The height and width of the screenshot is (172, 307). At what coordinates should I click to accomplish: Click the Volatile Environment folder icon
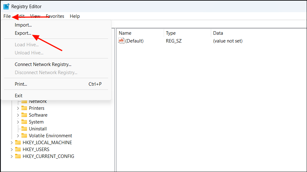point(24,136)
